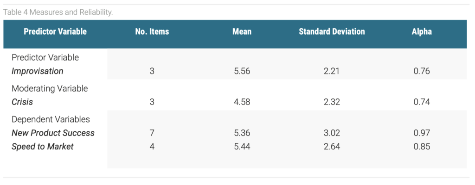Select the Improvisation row label
This screenshot has width=475, height=185.
pos(37,71)
